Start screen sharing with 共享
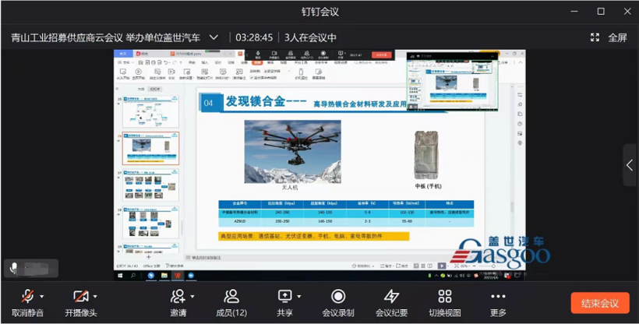639x324 pixels. pos(284,304)
